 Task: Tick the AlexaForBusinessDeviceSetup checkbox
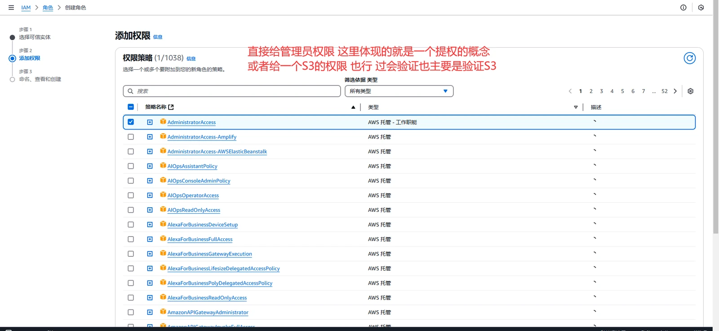131,224
